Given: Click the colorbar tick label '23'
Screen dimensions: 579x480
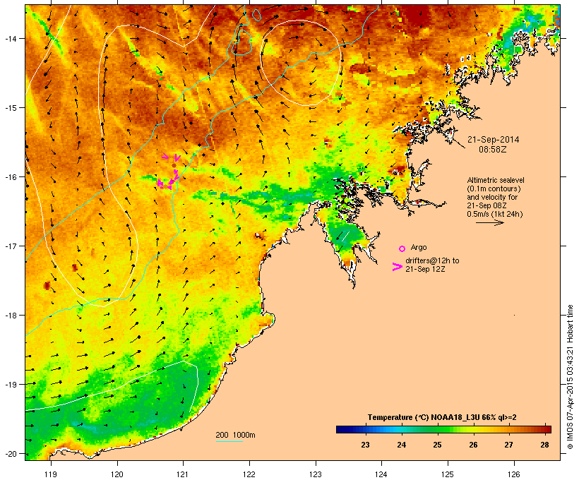Looking at the screenshot, I should point(365,445).
